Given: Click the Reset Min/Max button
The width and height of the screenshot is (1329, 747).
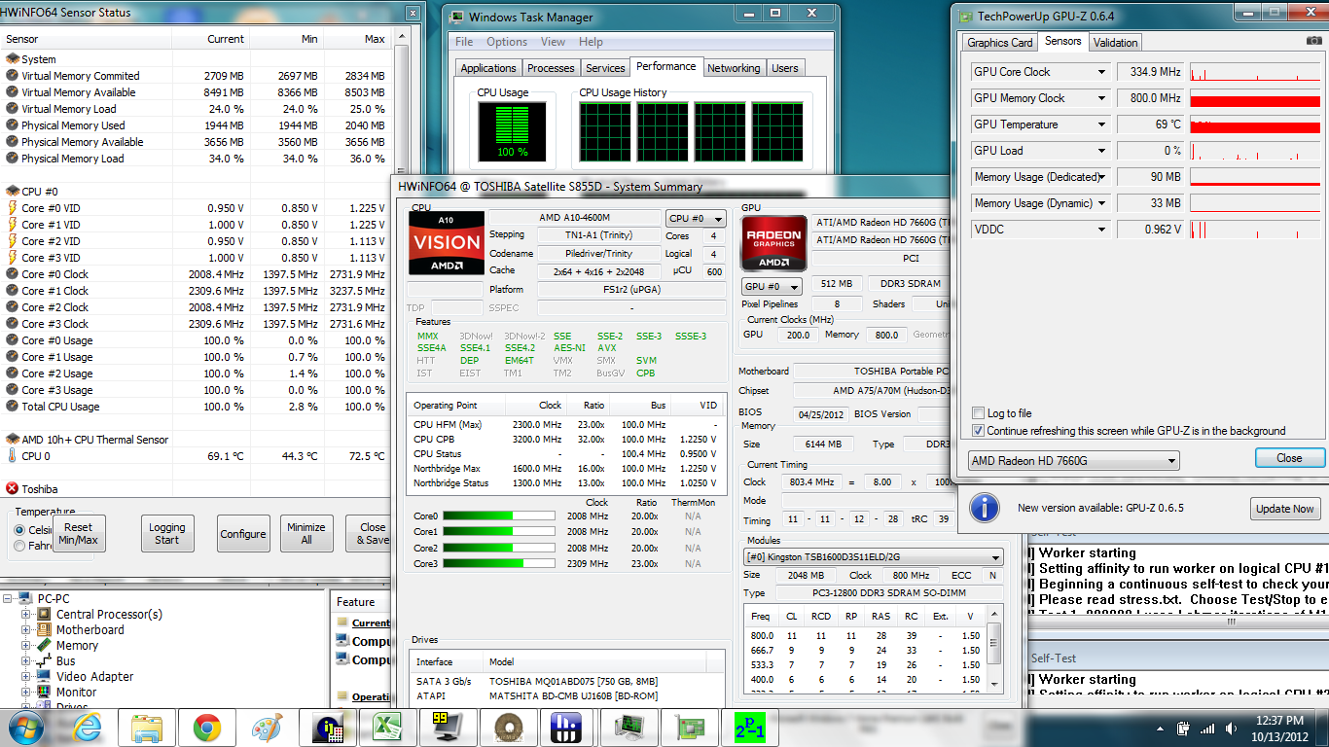Looking at the screenshot, I should (x=79, y=534).
